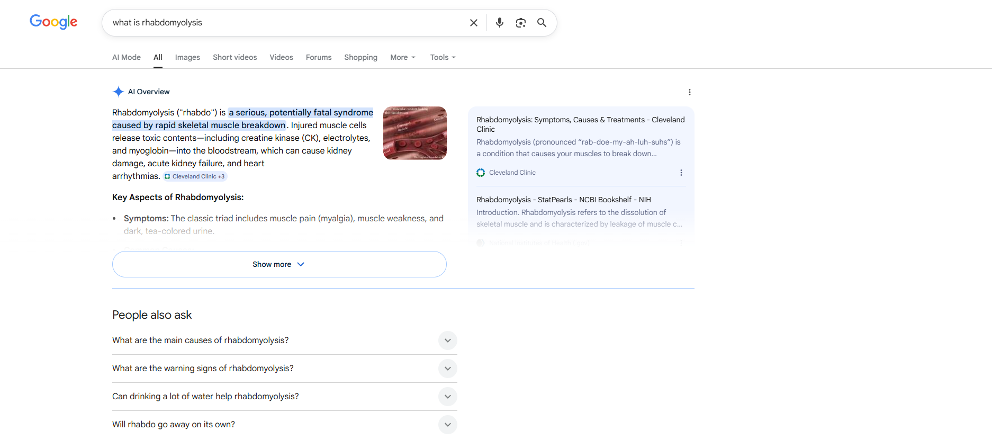992x440 pixels.
Task: Click the rhabdomyolysis muscle illustration thumbnail
Action: [x=414, y=133]
